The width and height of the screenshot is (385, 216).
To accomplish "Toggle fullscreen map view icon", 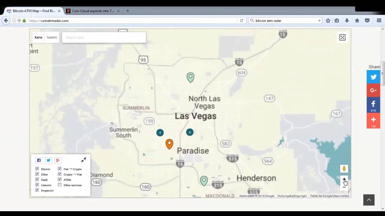I will point(342,37).
